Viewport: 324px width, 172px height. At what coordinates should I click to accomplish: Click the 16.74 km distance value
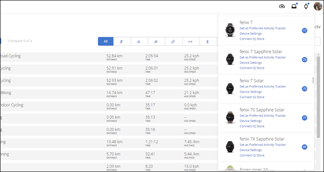click(114, 93)
